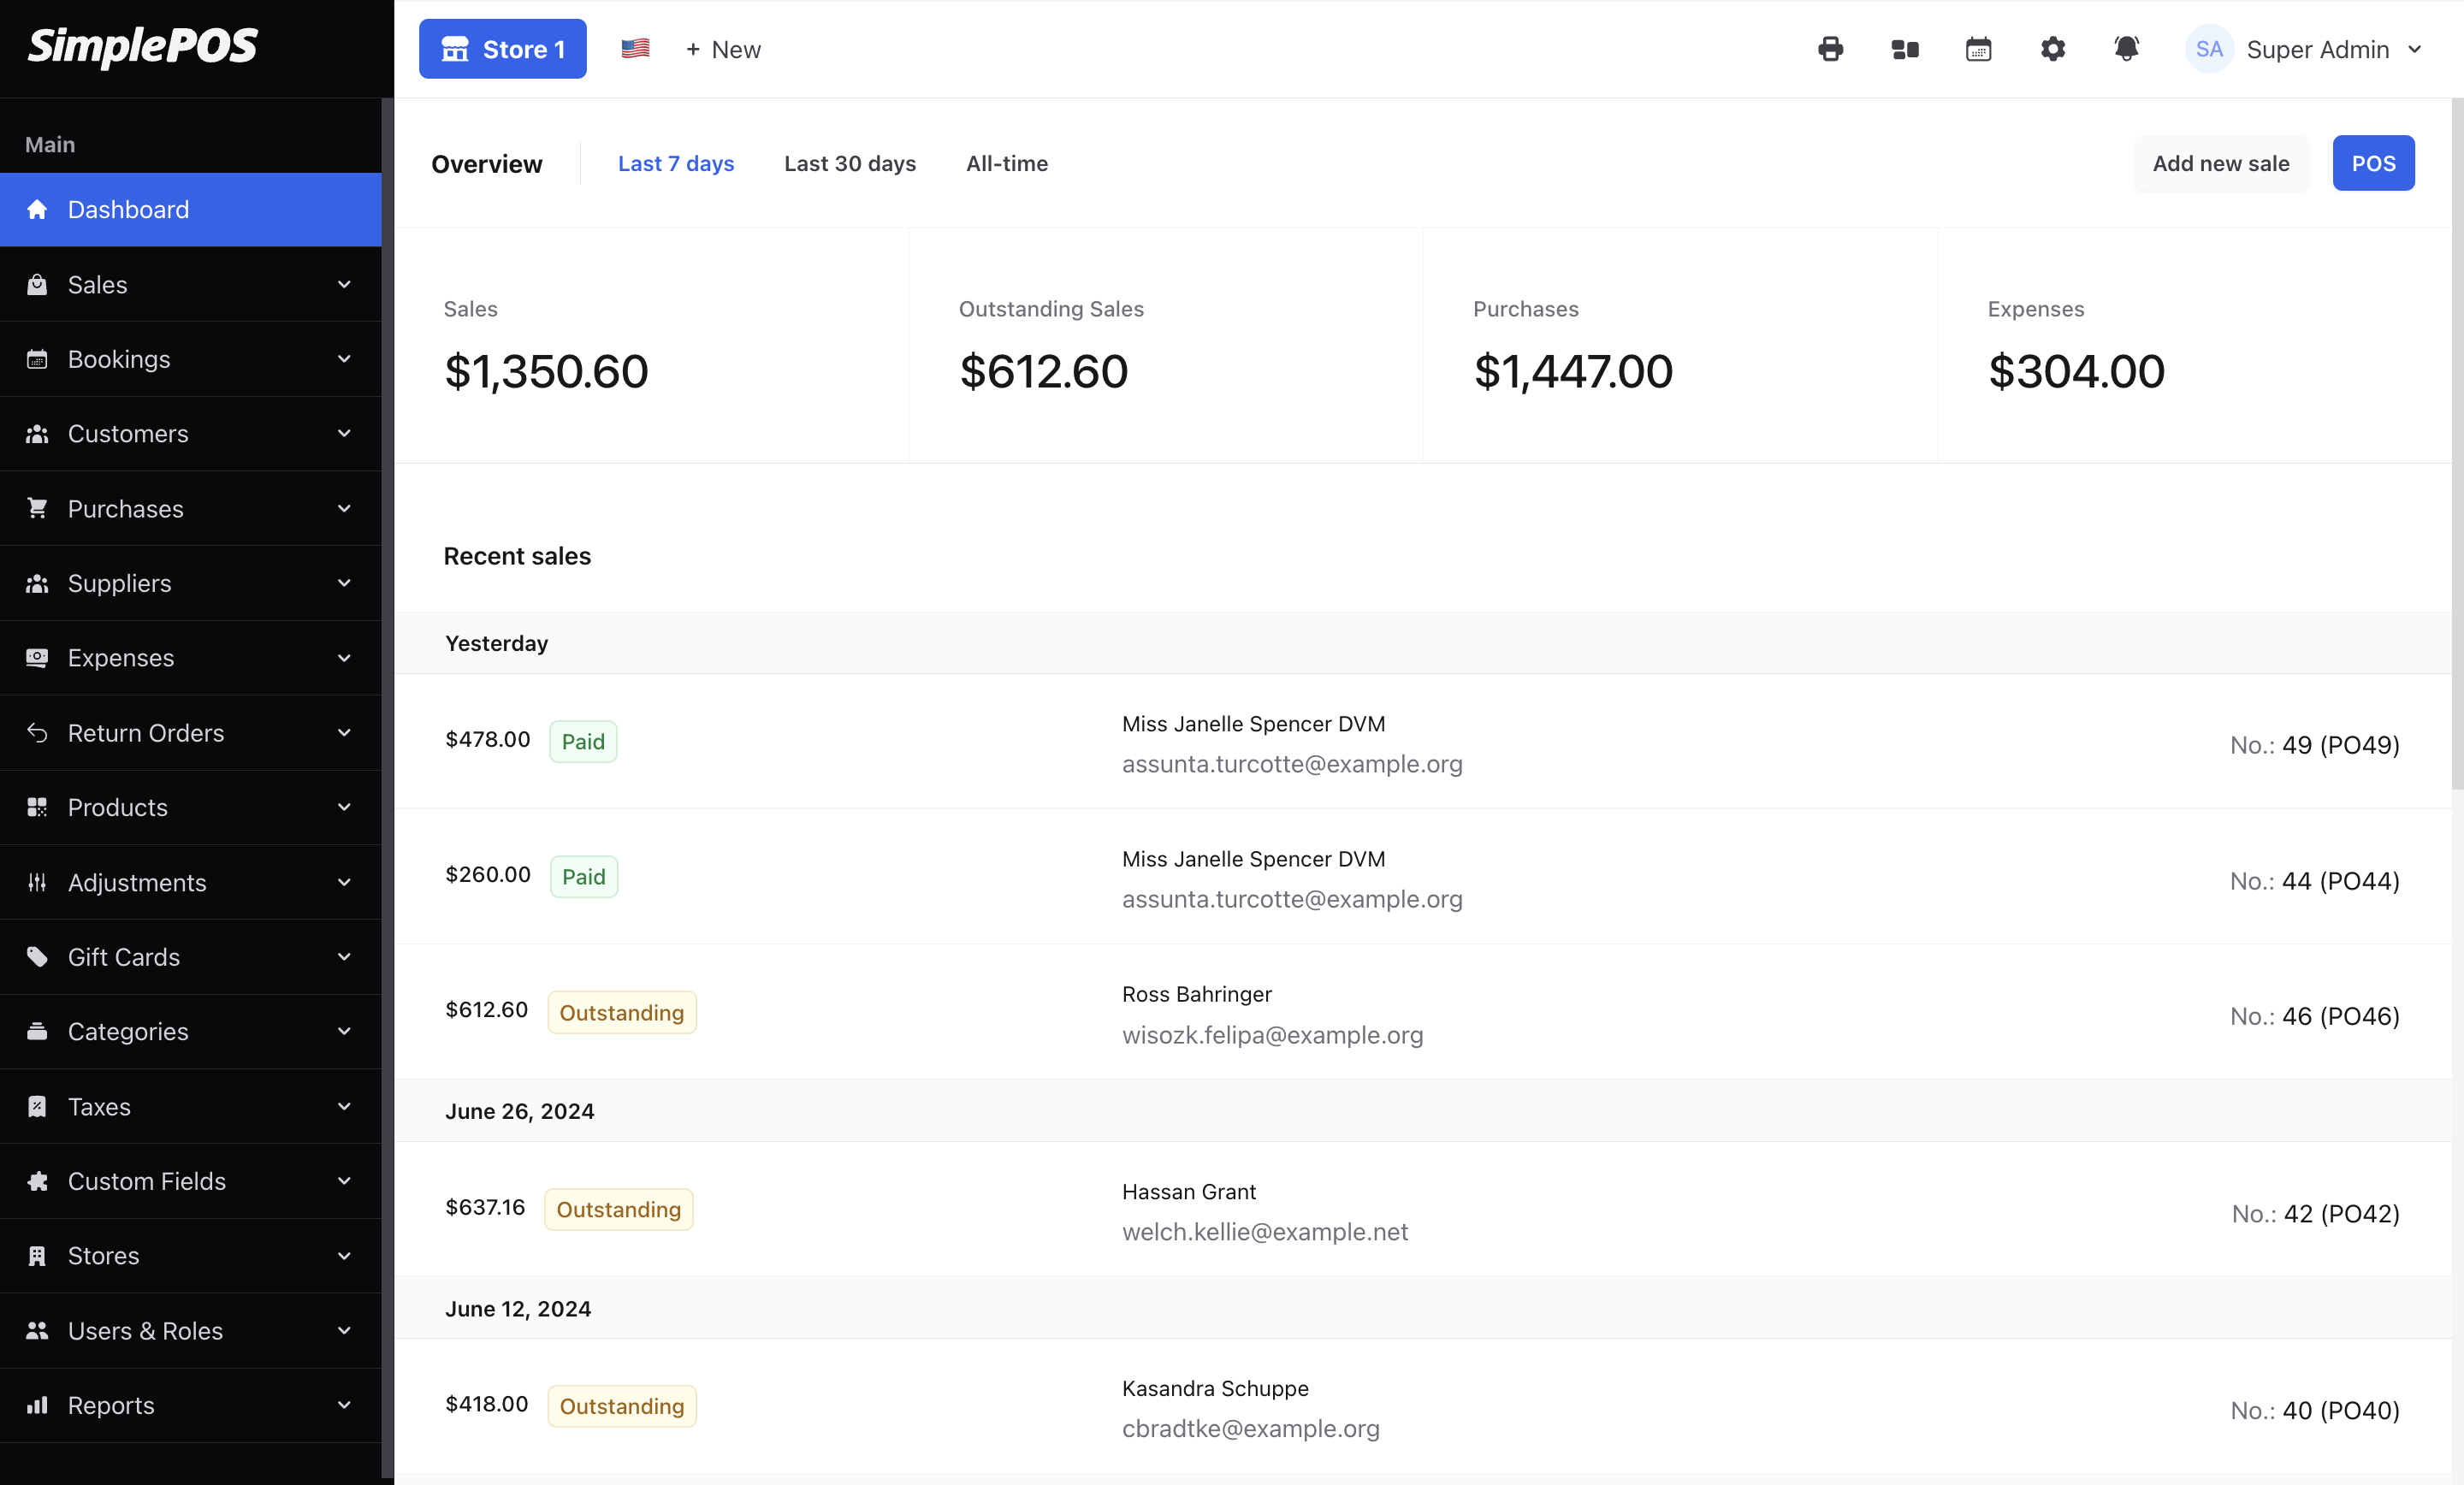The image size is (2464, 1485).
Task: Click the US flag language icon
Action: pyautogui.click(x=635, y=49)
